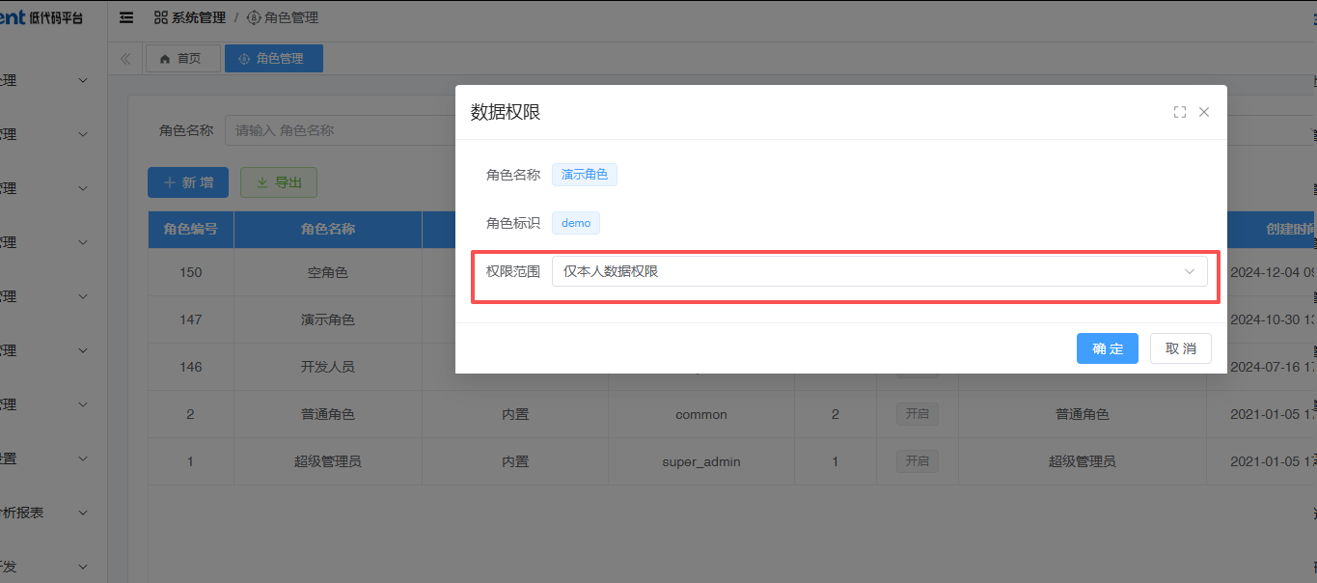Click the fullscreen icon in the 数据权限 dialog
This screenshot has width=1317, height=583.
1179,112
